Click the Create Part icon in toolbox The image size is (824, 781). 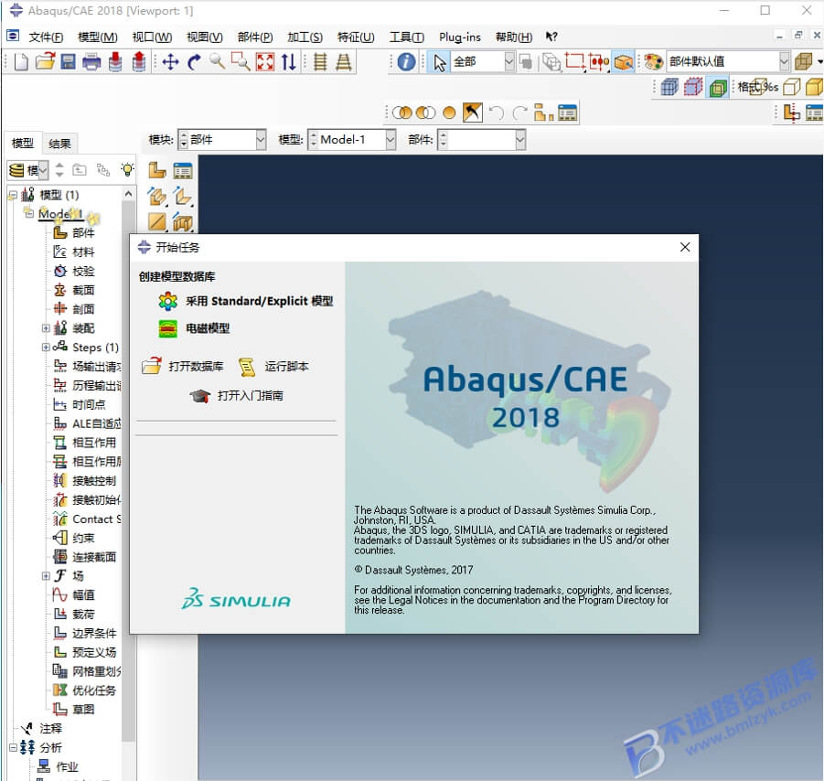click(156, 170)
